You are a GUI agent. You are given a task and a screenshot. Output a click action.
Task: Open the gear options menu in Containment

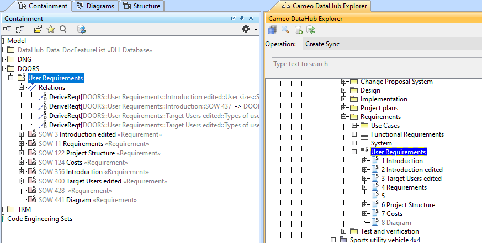[x=247, y=29]
